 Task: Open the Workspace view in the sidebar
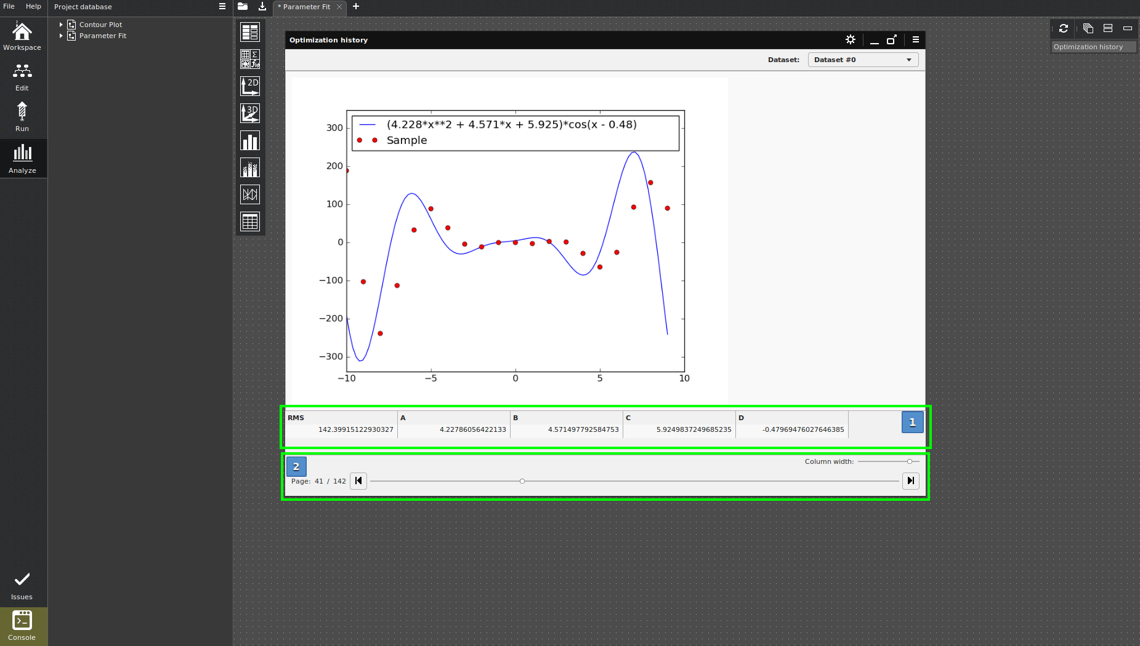click(x=22, y=36)
